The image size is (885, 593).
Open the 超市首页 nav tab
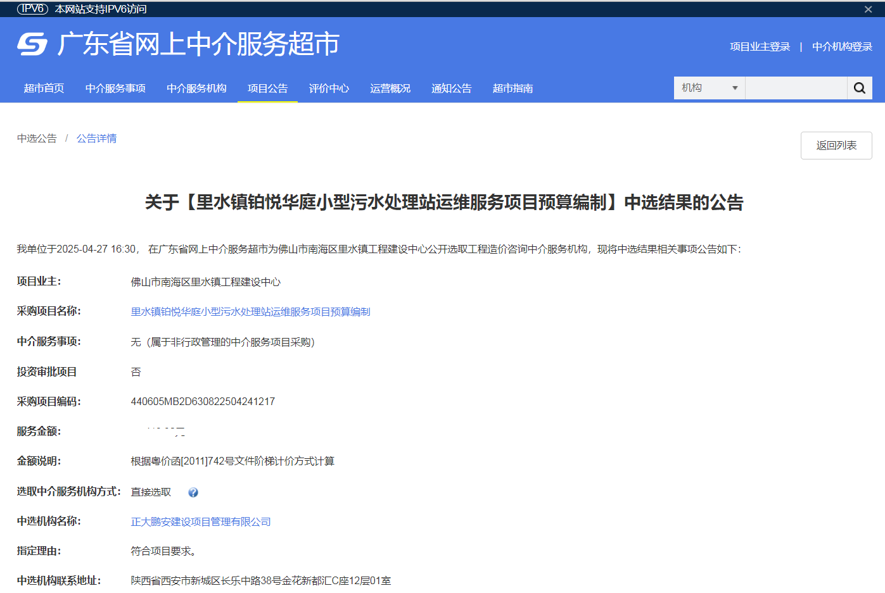click(44, 88)
